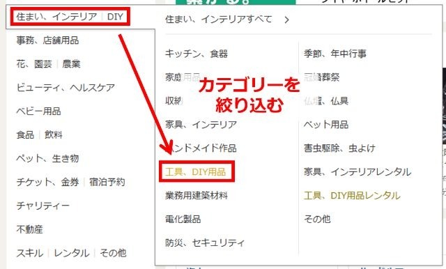Screen dimensions: 446x269
Task: Open the ベビー用品 category
Action: coord(39,112)
